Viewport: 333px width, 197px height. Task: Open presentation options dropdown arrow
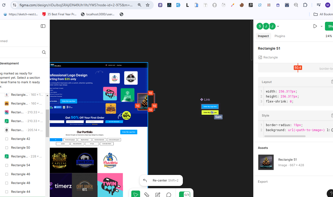pyautogui.click(x=321, y=26)
